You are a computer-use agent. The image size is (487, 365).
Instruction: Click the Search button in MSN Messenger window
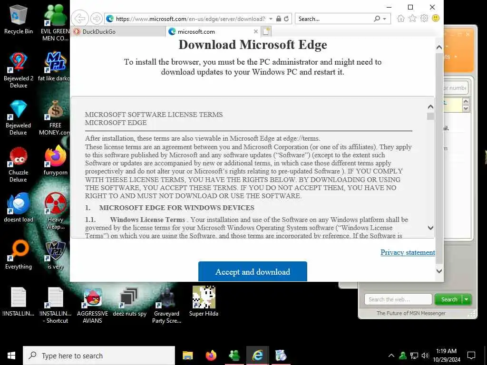449,299
